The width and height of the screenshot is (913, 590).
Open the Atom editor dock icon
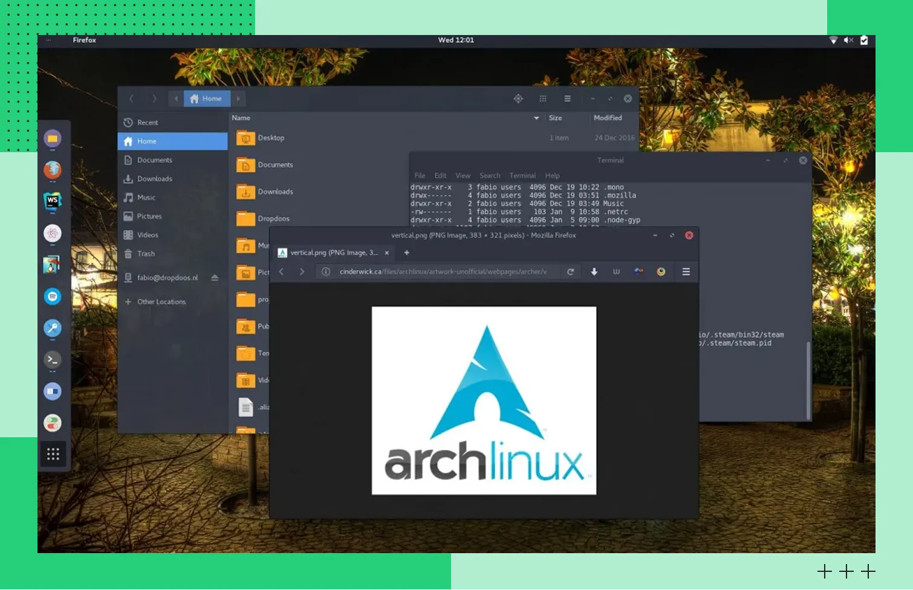click(53, 233)
